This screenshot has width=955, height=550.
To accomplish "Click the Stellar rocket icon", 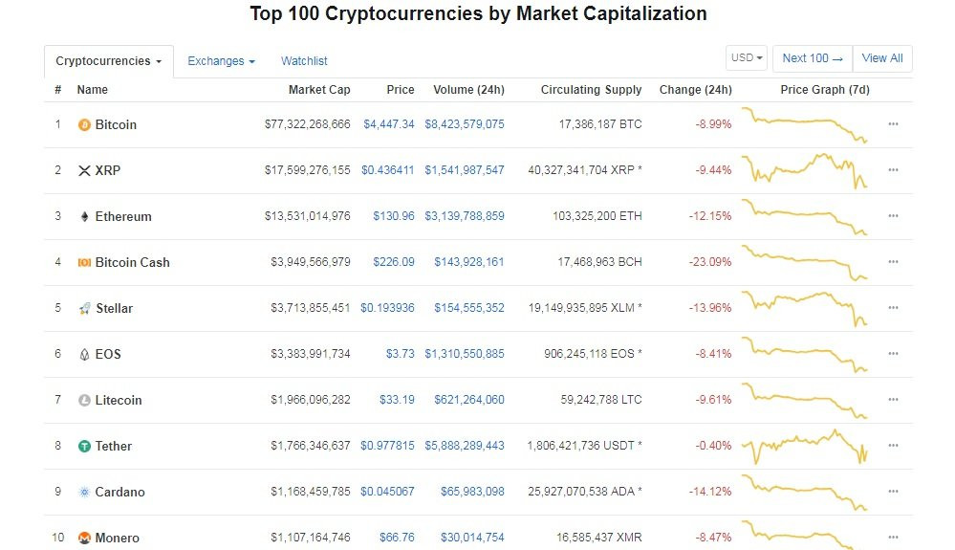I will coord(84,309).
